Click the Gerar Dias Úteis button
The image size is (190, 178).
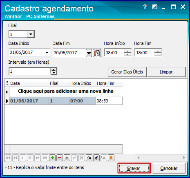[x=127, y=72]
